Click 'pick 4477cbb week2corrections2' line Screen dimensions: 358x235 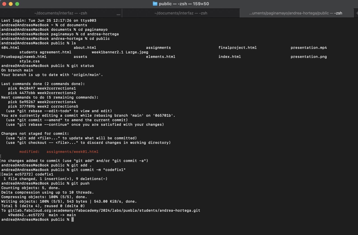(x=42, y=93)
